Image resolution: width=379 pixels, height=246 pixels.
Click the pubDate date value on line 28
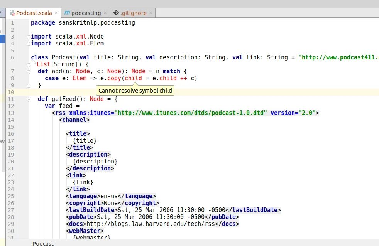[151, 217]
